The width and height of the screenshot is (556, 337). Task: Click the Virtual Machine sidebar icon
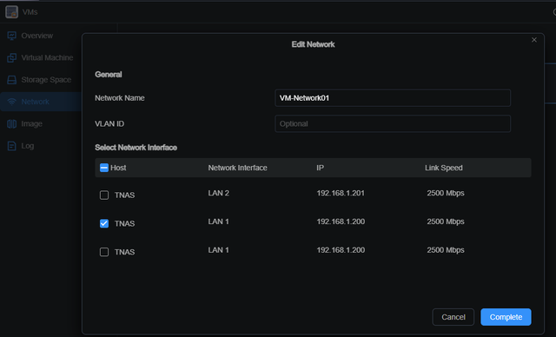(x=11, y=58)
